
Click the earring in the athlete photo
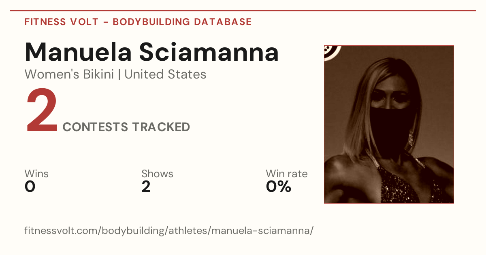(410, 138)
